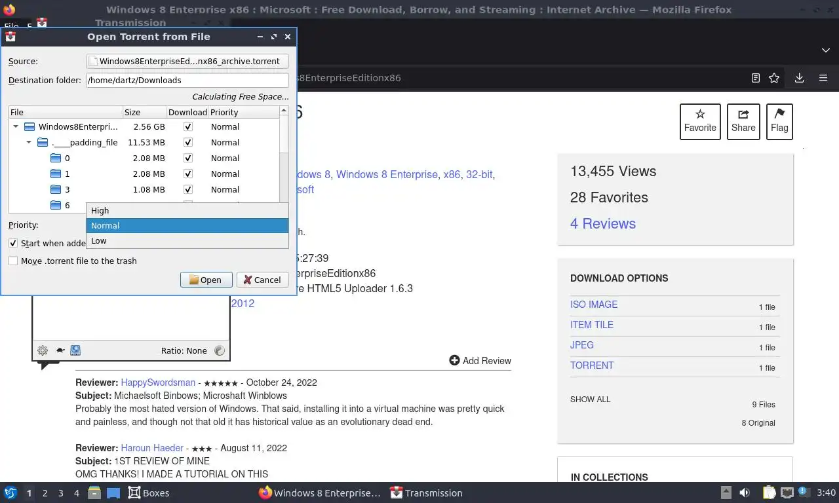The width and height of the screenshot is (839, 503).
Task: Click the 32-bit topic link
Action: pos(479,174)
